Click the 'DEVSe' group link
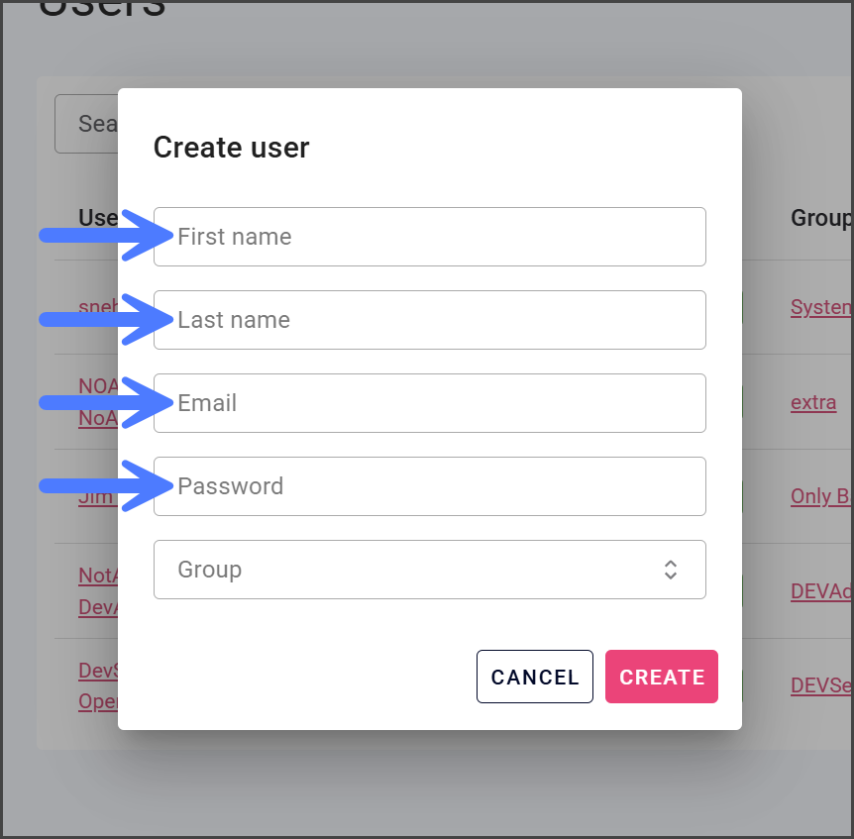The width and height of the screenshot is (854, 839). coord(820,684)
